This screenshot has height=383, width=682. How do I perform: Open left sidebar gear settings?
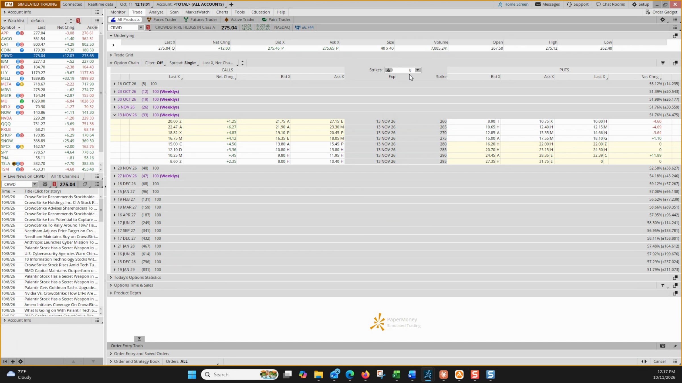[20, 361]
